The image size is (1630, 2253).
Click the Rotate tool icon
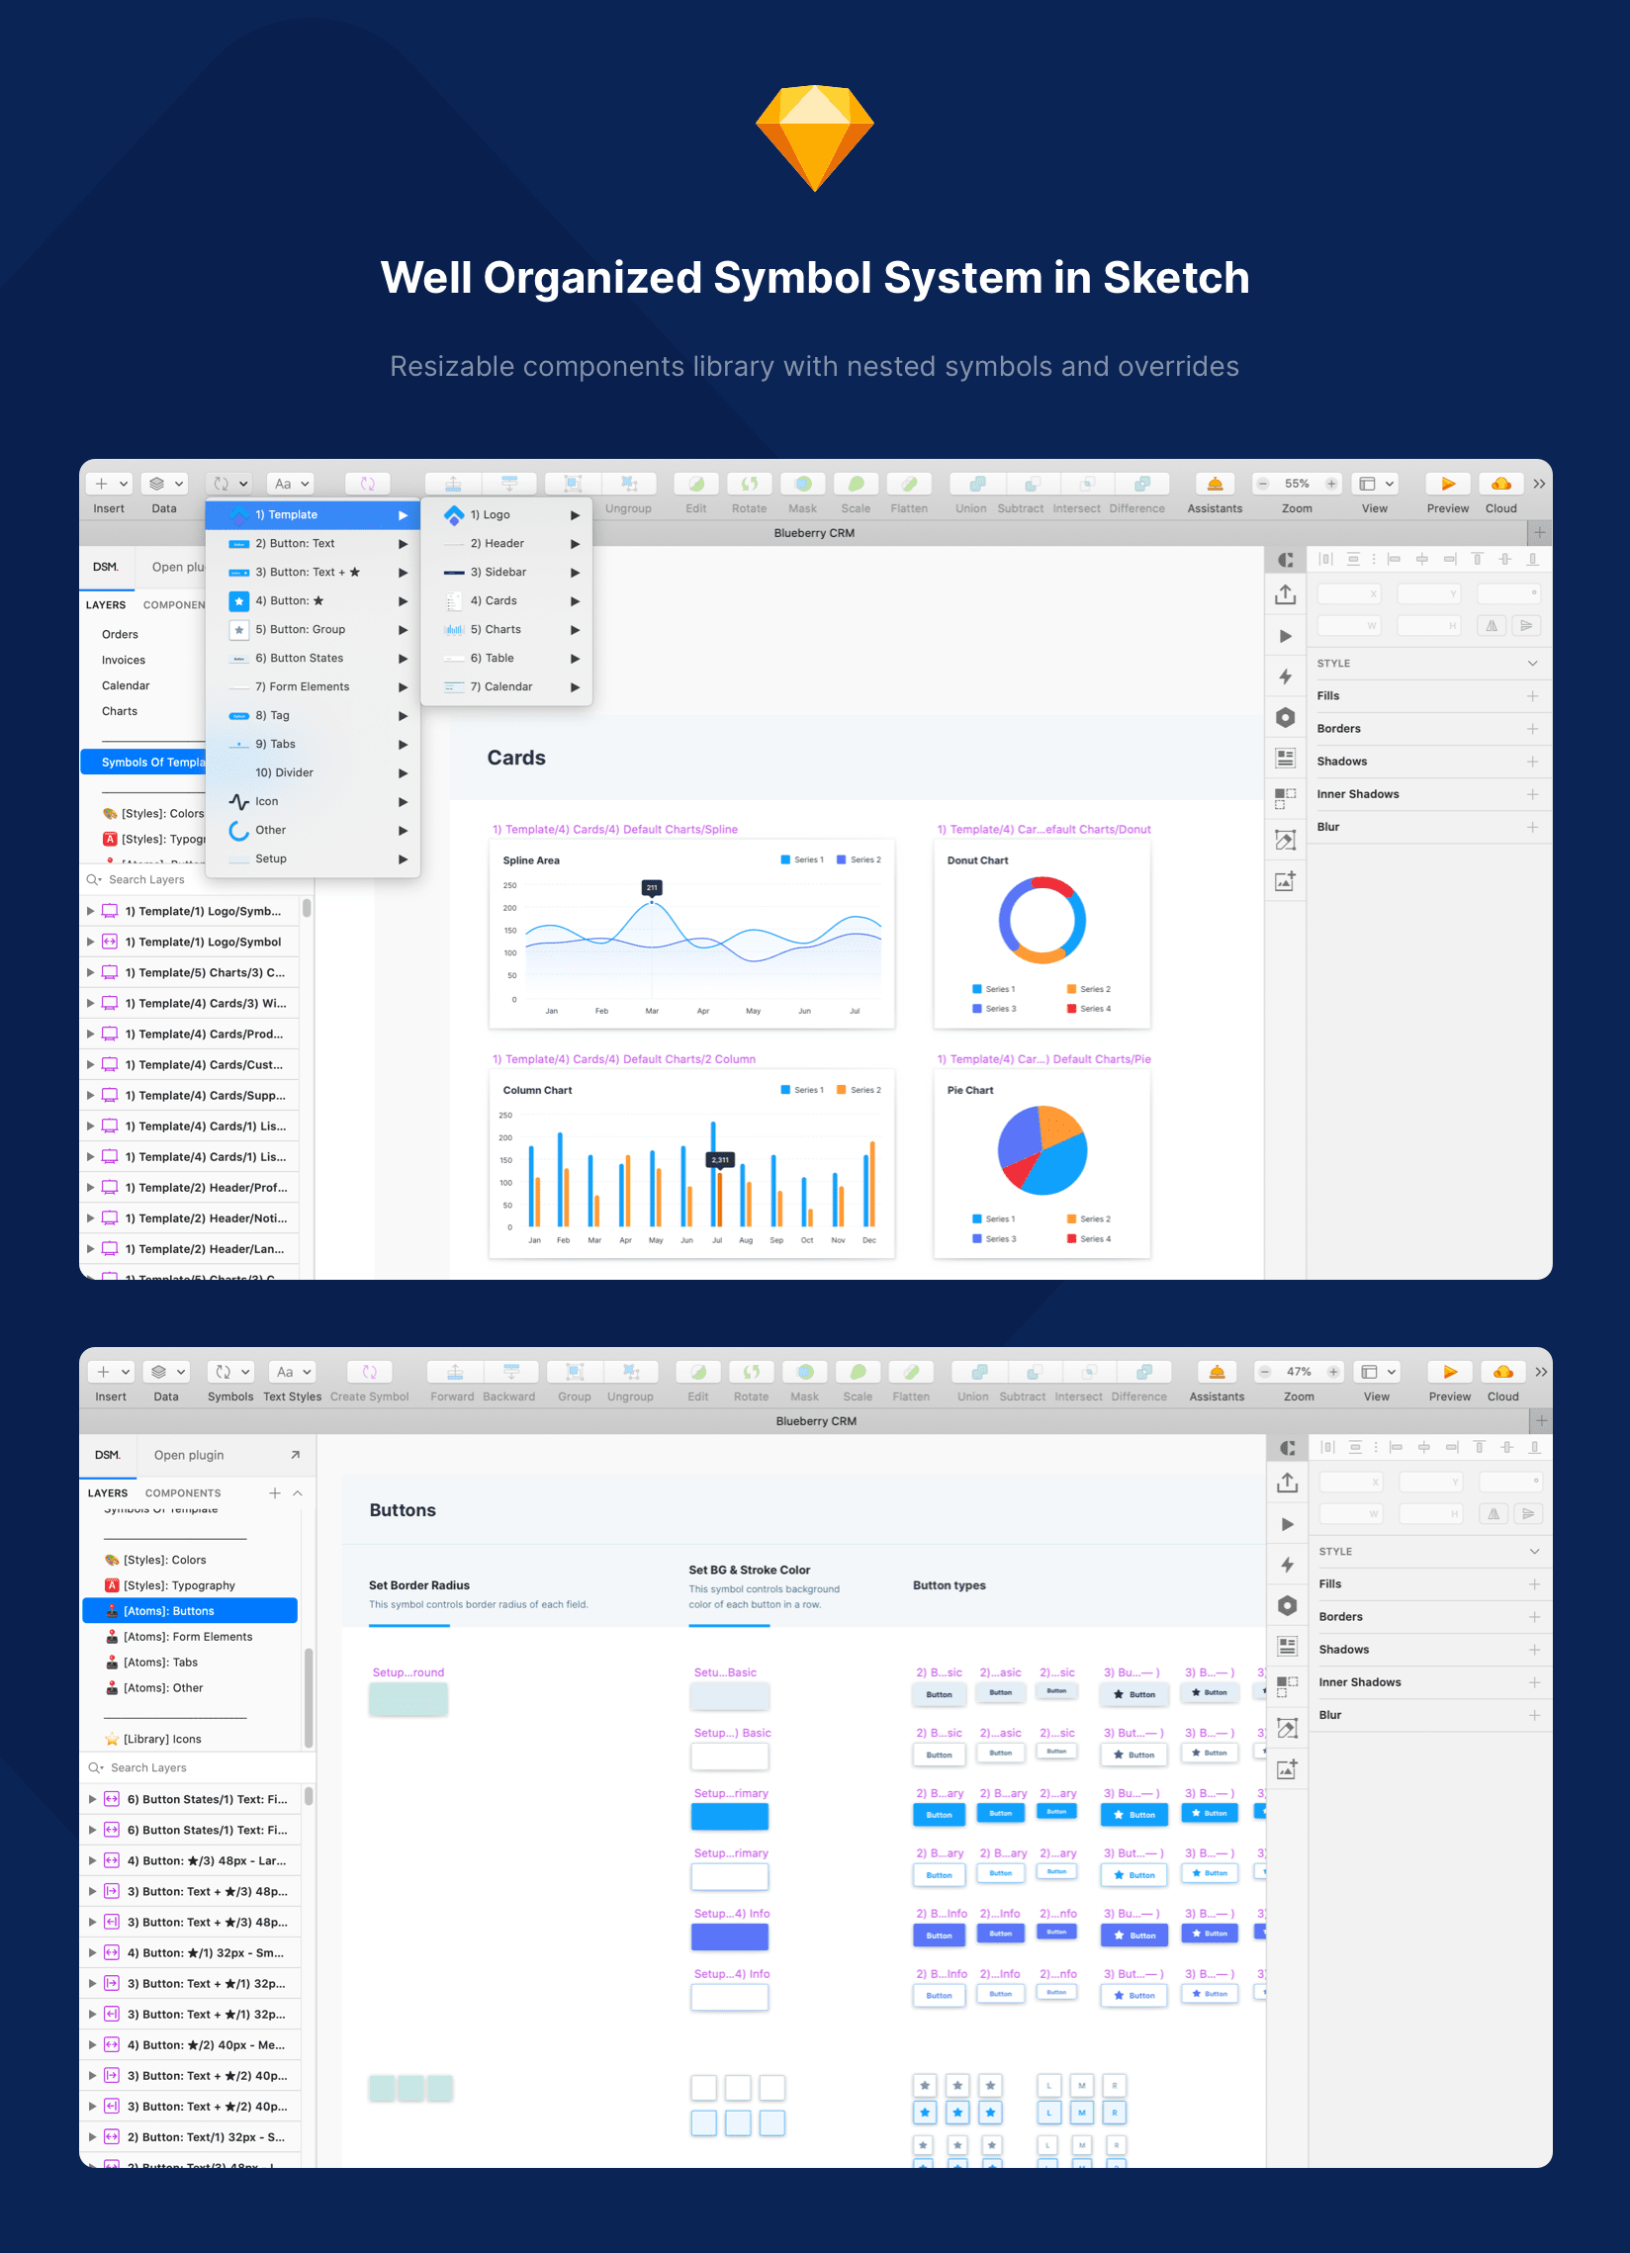(x=749, y=486)
